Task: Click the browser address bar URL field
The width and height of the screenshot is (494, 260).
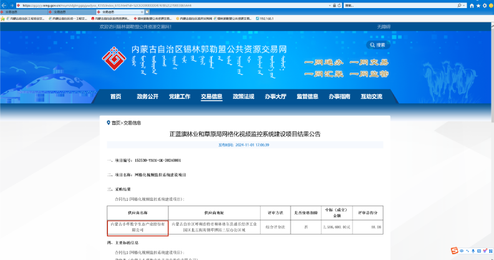Action: (175, 6)
